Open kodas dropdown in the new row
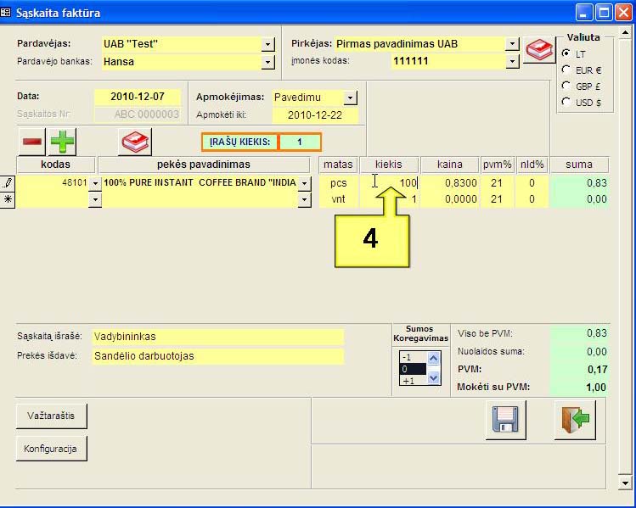The height and width of the screenshot is (508, 636). (x=95, y=199)
